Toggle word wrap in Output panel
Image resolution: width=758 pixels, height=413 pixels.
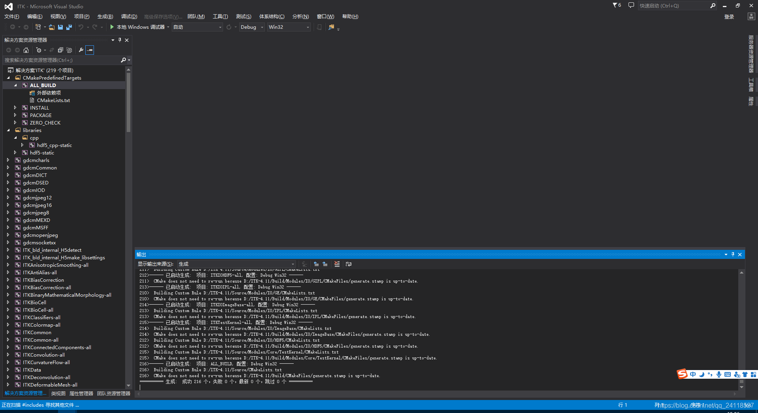click(x=349, y=264)
